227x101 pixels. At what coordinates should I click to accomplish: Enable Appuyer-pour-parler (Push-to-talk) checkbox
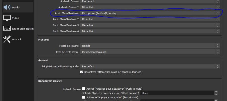[x=84, y=97]
